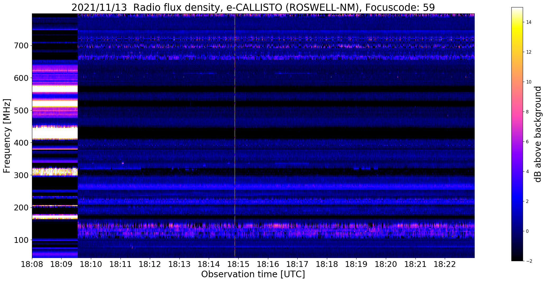Click the colorbar tick value 6
The height and width of the screenshot is (282, 546).
528,142
